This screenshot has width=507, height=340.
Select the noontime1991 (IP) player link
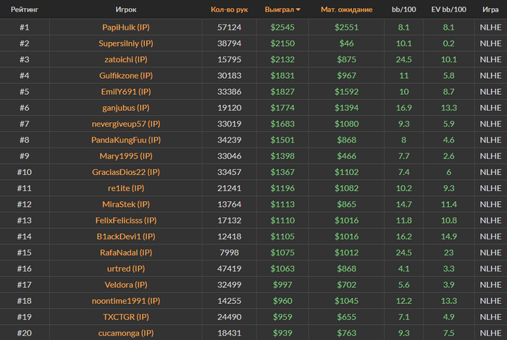[x=126, y=300]
